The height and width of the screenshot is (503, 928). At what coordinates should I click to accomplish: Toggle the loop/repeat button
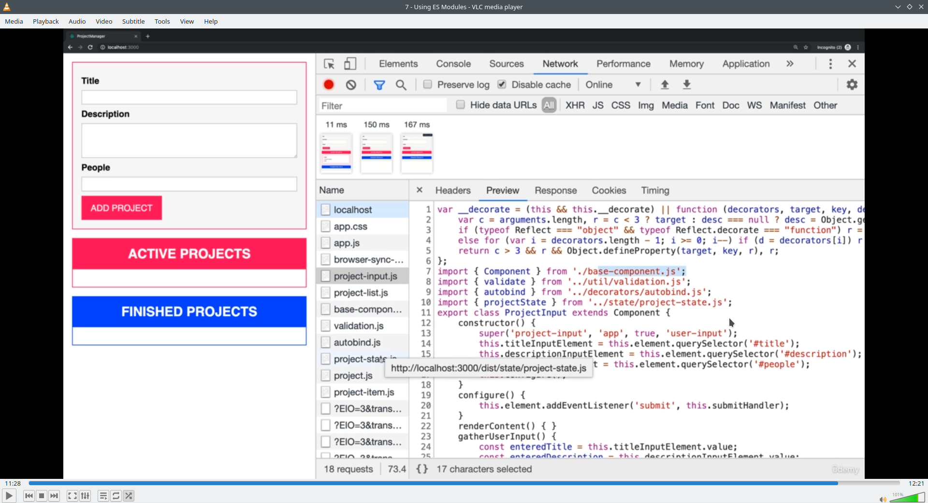[x=116, y=496]
